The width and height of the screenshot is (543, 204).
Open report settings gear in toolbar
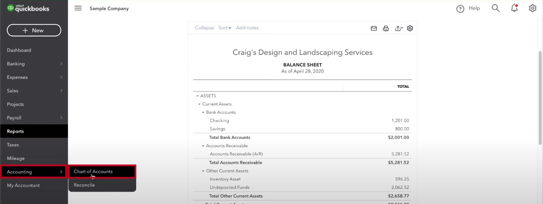coord(410,28)
